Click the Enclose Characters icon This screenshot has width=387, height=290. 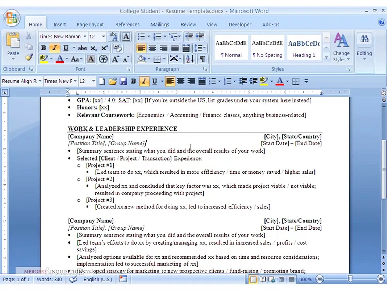pos(103,59)
